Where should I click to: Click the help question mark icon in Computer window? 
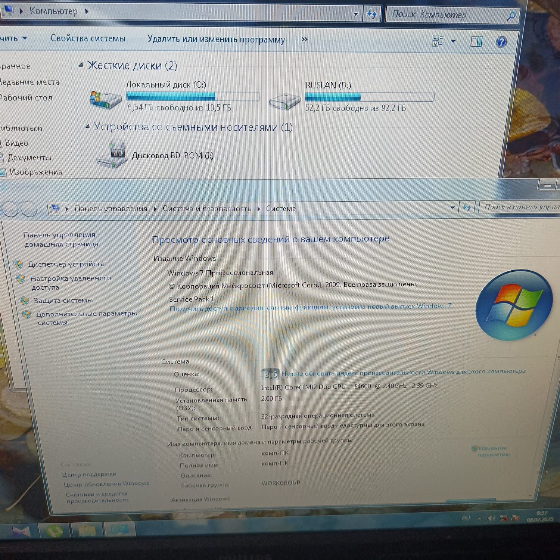501,41
